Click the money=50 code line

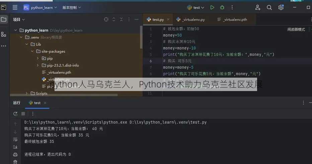point(172,35)
